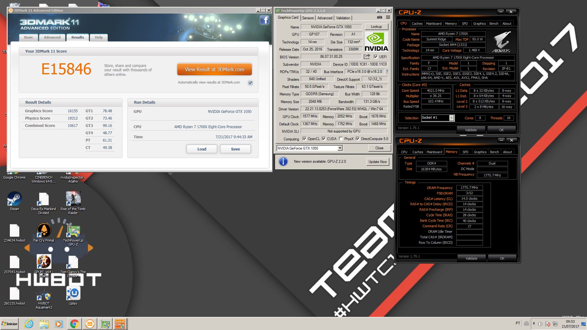Toggle the PhysX checkbox
Viewport: 587px width, 330px height.
341,139
